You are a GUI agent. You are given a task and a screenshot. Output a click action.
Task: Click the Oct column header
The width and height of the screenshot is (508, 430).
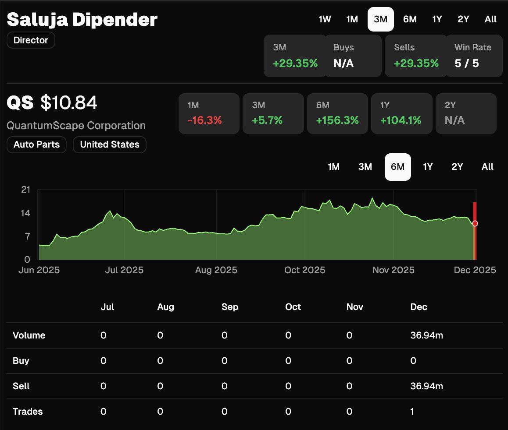pos(293,307)
